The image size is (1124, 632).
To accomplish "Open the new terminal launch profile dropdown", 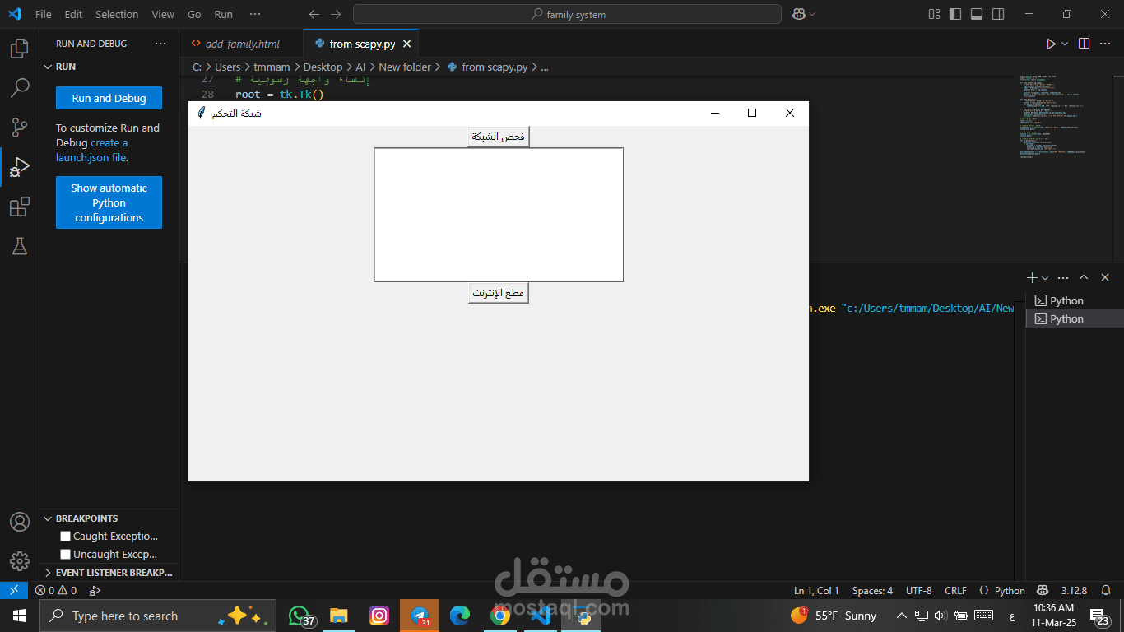I will [x=1045, y=278].
